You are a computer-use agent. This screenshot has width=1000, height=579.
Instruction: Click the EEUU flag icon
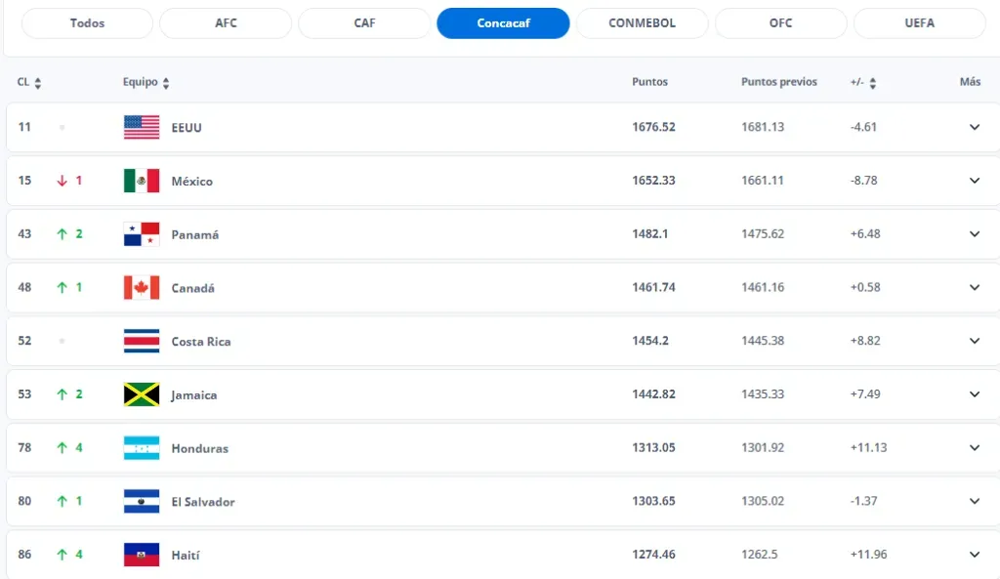coord(142,127)
